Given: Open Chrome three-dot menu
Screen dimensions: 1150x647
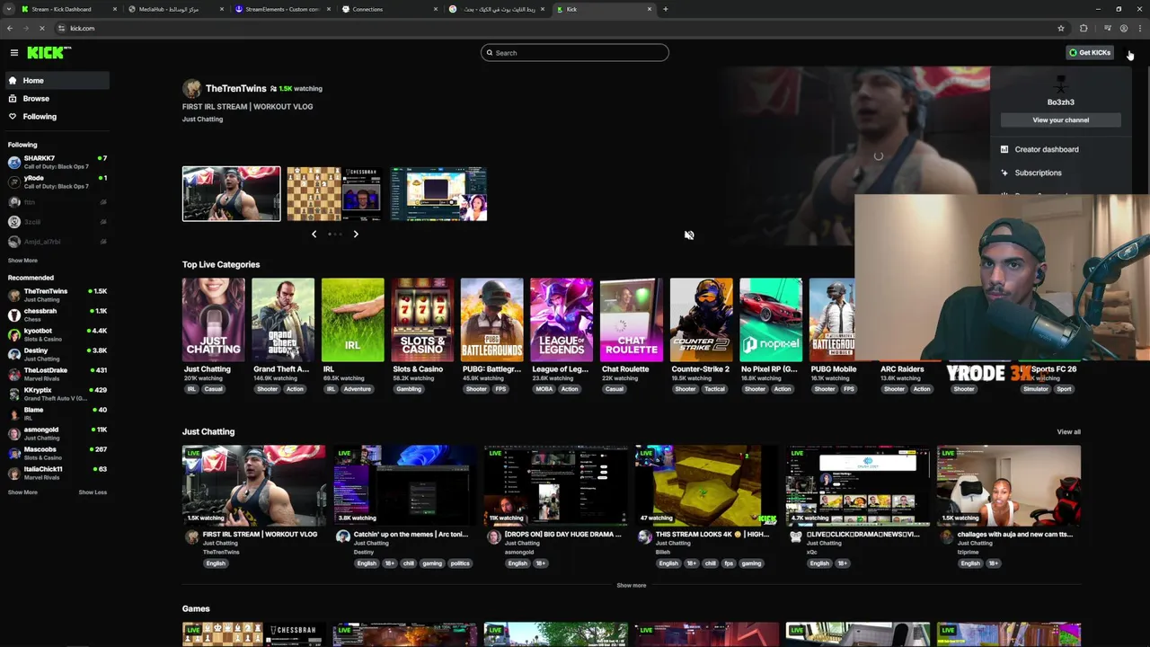Looking at the screenshot, I should (x=1139, y=29).
